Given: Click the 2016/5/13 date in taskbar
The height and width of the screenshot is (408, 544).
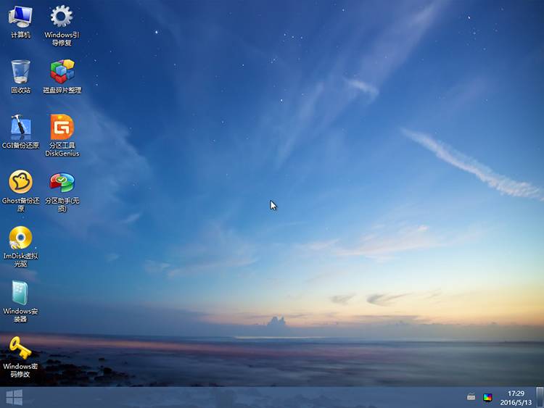Looking at the screenshot, I should pos(516,402).
